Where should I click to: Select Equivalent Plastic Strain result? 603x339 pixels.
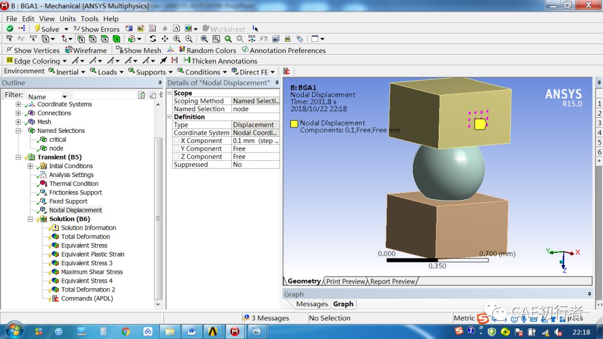coord(93,254)
